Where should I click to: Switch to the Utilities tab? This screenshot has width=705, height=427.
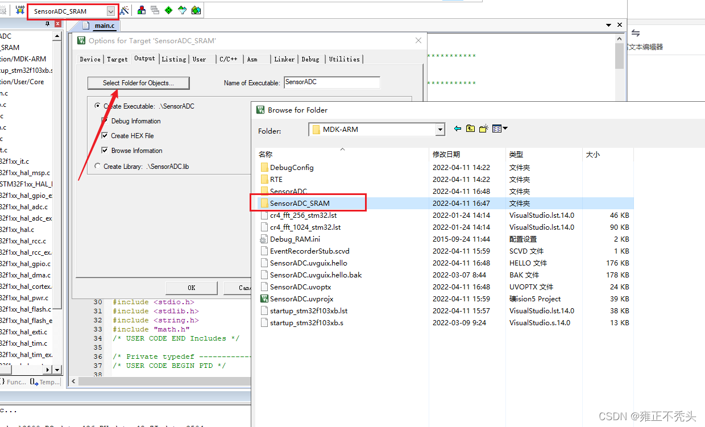[344, 59]
